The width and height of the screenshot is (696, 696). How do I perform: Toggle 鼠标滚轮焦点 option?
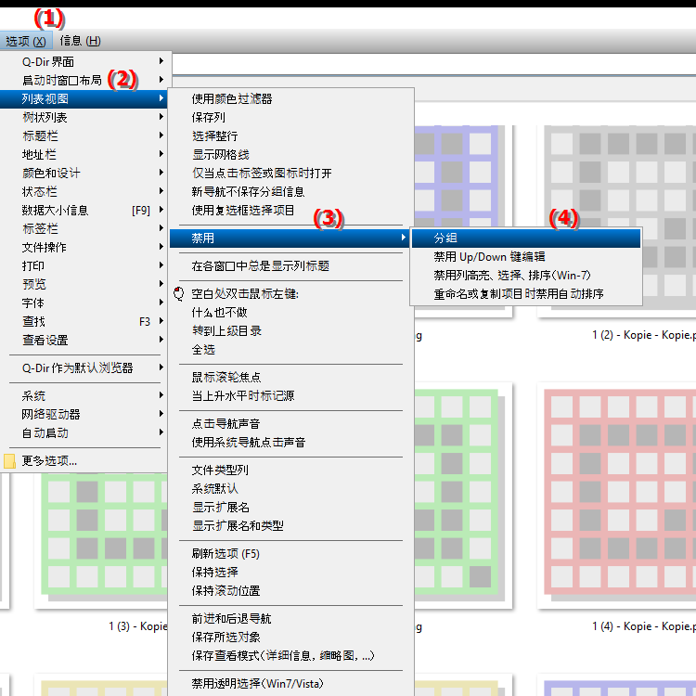[290, 378]
